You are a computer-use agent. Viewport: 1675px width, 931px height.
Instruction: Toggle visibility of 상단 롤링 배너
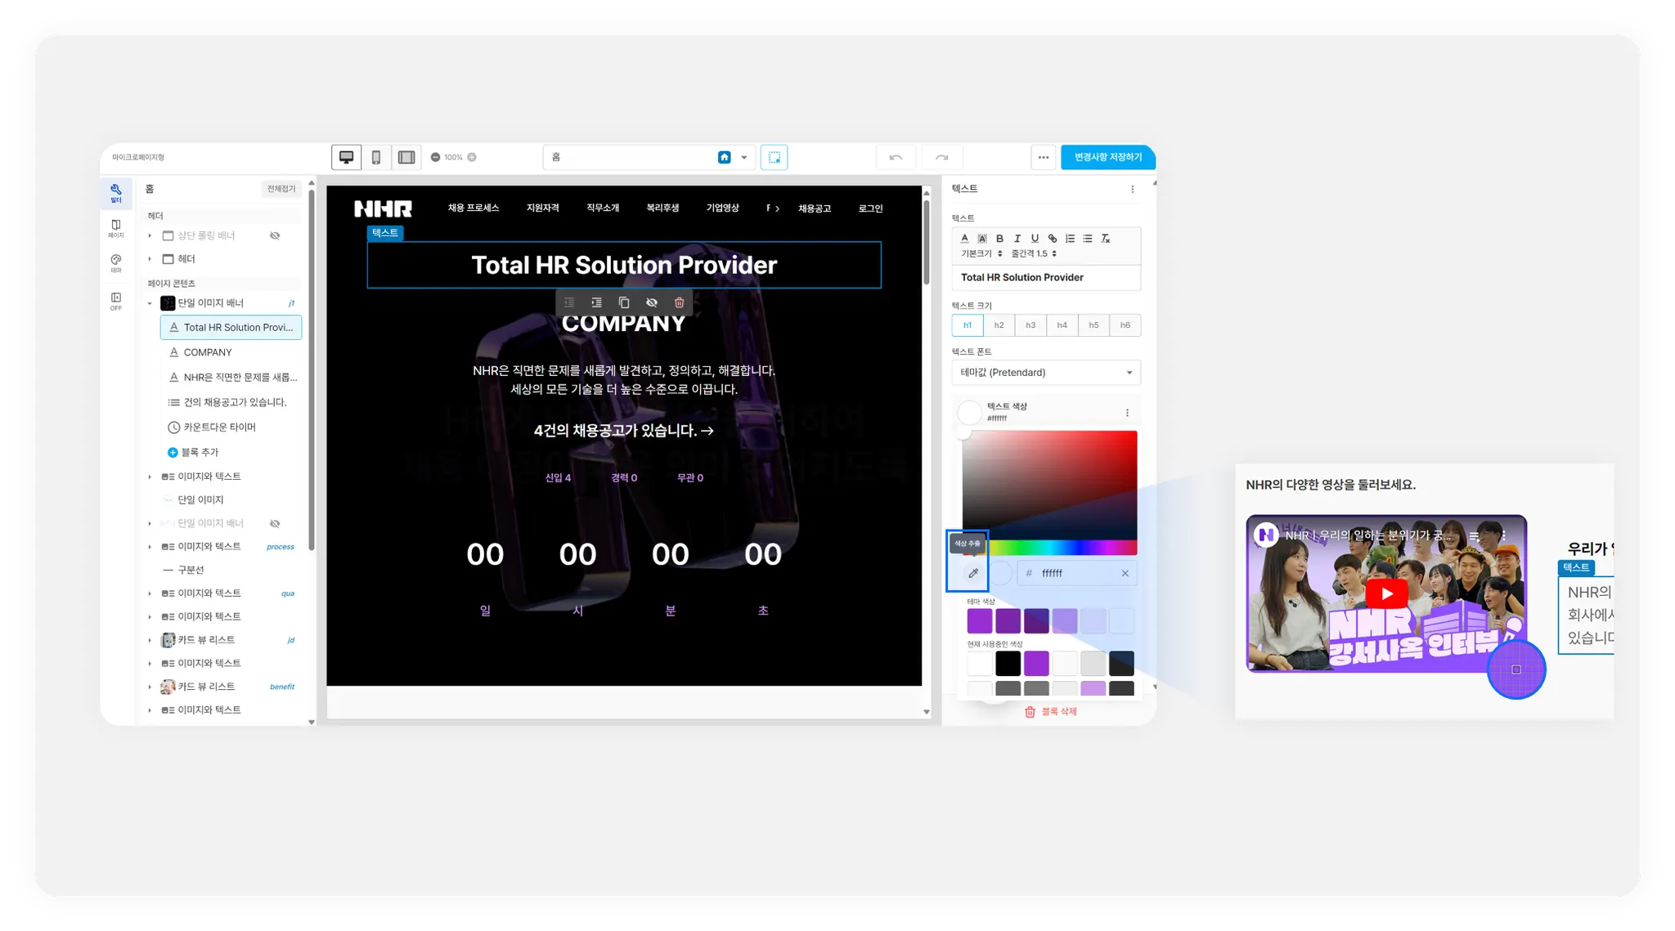pos(275,235)
